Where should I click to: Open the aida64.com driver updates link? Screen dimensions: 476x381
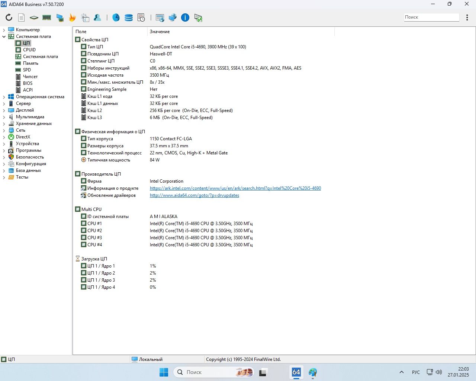click(194, 195)
